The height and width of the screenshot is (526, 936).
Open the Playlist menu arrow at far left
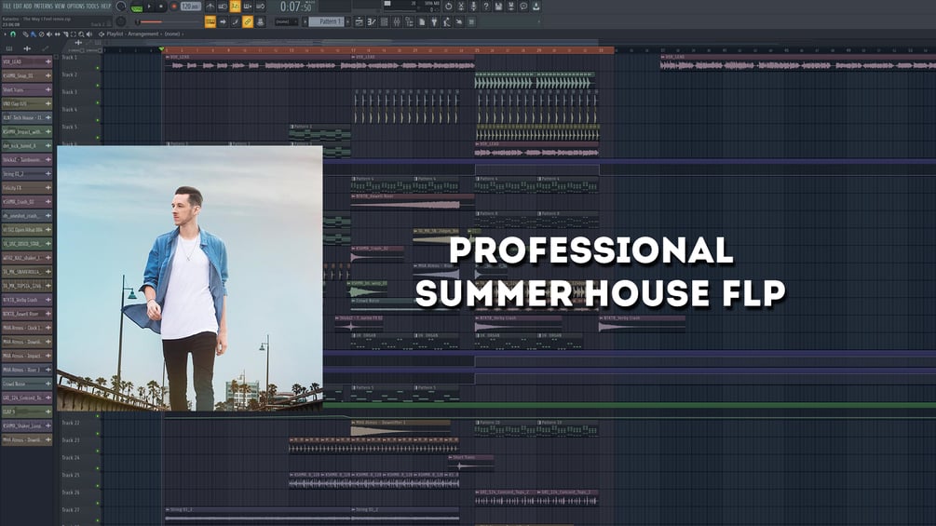(5, 34)
